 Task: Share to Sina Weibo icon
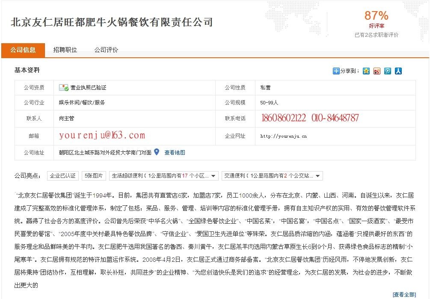(x=377, y=71)
